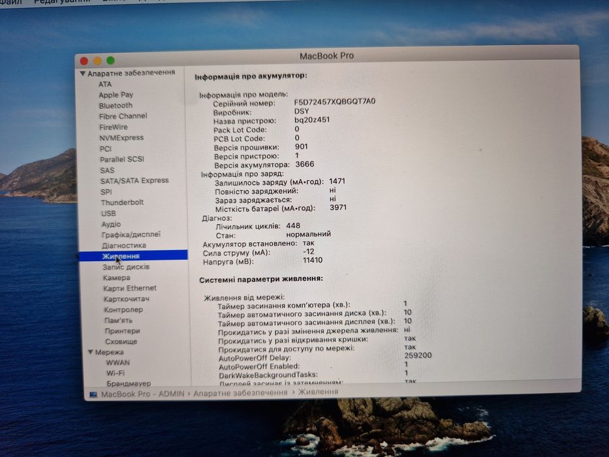Open Запис дисків entry

click(126, 267)
